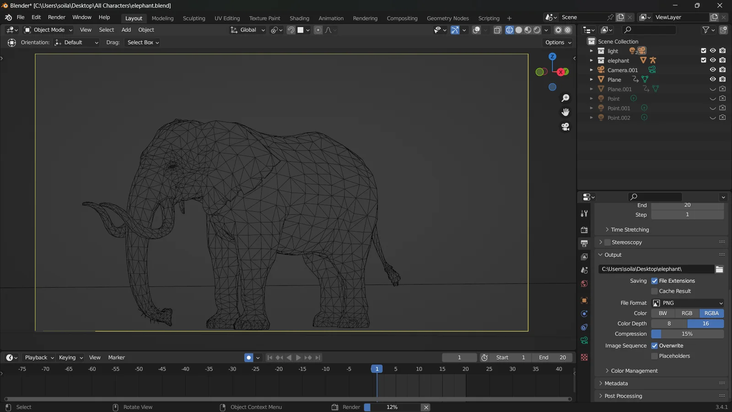Open the Render menu in the top bar
The width and height of the screenshot is (732, 412).
(57, 17)
